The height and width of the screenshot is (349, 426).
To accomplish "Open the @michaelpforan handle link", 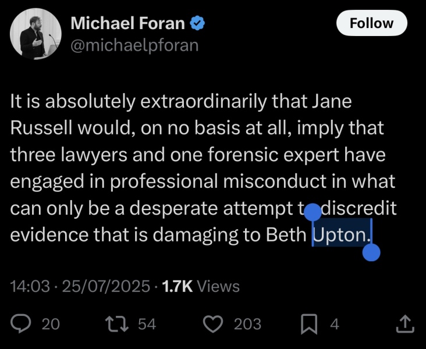I will tap(134, 45).
